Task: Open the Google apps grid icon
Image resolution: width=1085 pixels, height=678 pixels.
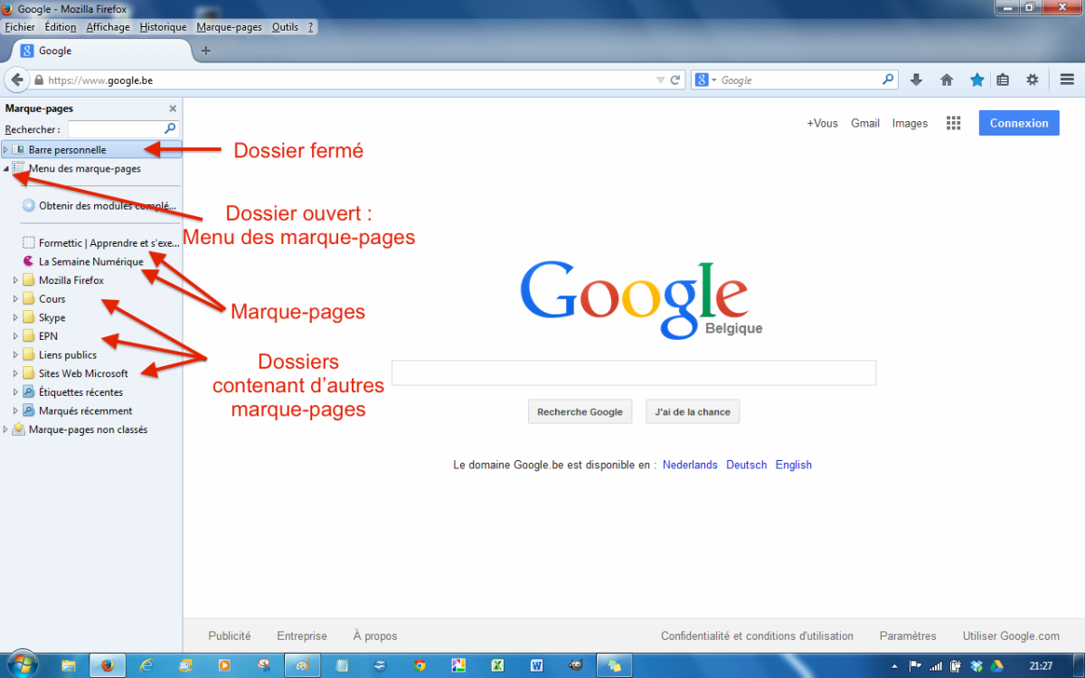Action: [953, 123]
